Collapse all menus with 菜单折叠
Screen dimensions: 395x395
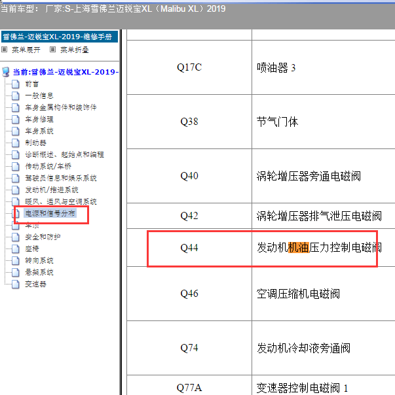(x=75, y=50)
